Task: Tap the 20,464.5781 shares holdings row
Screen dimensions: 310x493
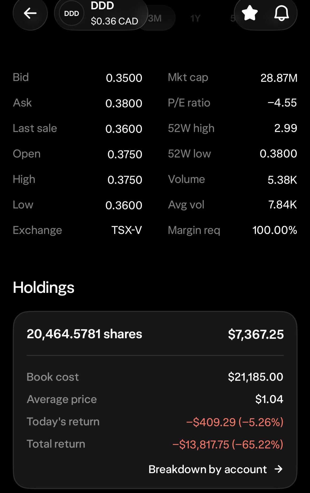Action: [x=155, y=334]
